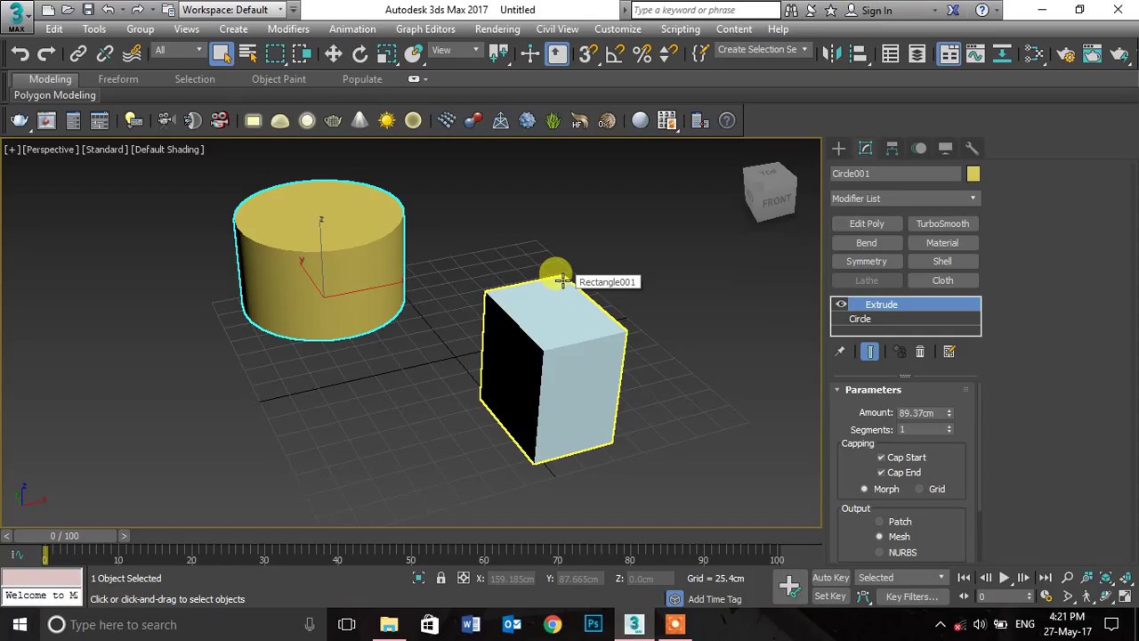Open Mirror tool

(x=832, y=53)
